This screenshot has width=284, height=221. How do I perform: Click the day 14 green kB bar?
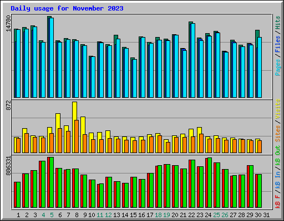[126, 195]
